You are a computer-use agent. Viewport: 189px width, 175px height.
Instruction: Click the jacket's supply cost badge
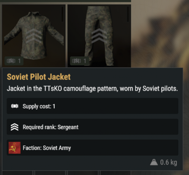point(14,61)
